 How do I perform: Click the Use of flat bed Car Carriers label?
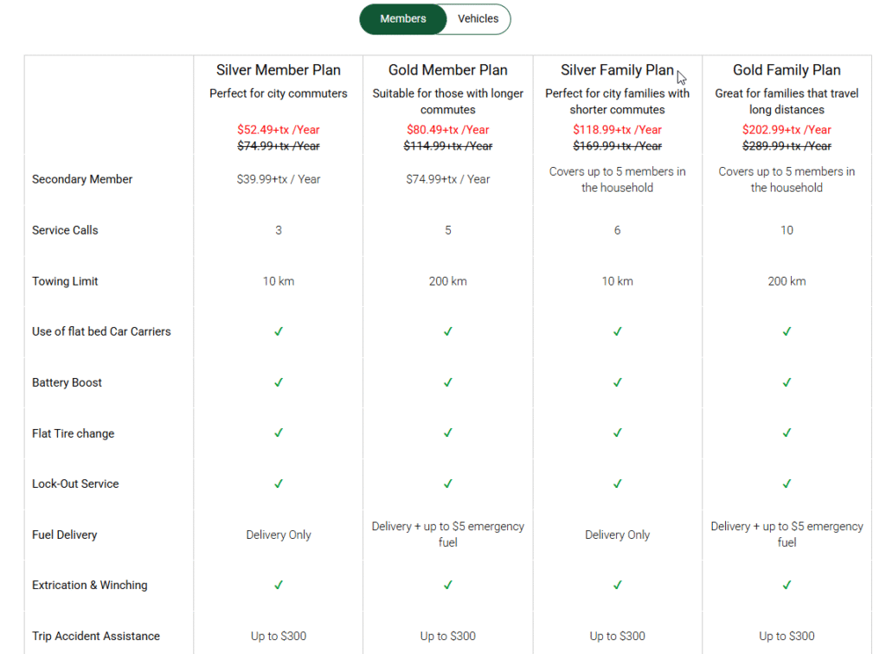[x=101, y=331]
